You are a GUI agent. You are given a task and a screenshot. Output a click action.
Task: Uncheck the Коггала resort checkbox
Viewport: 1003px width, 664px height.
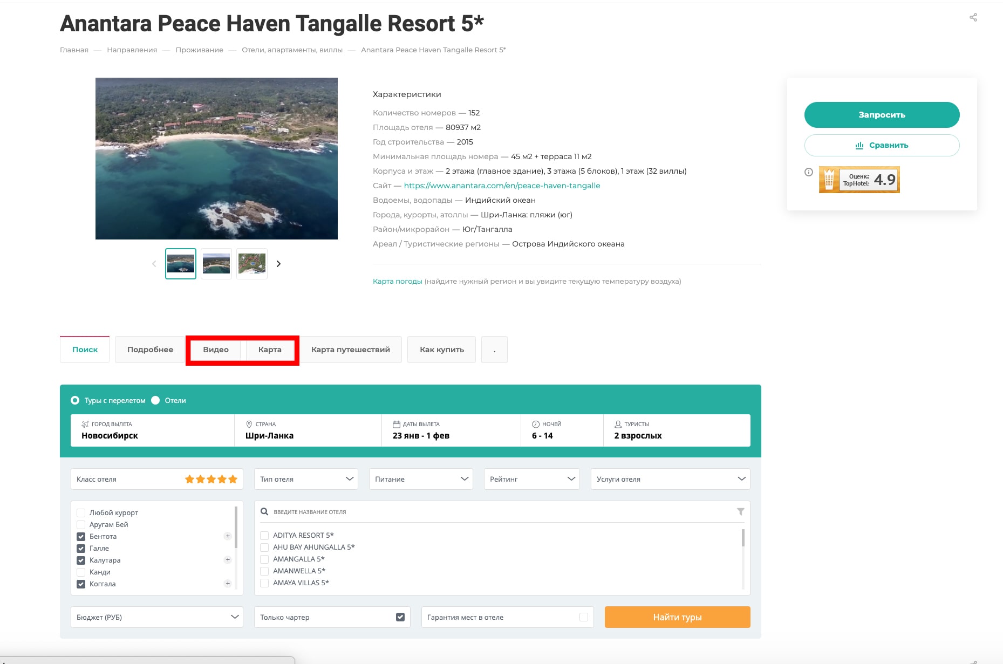click(81, 584)
